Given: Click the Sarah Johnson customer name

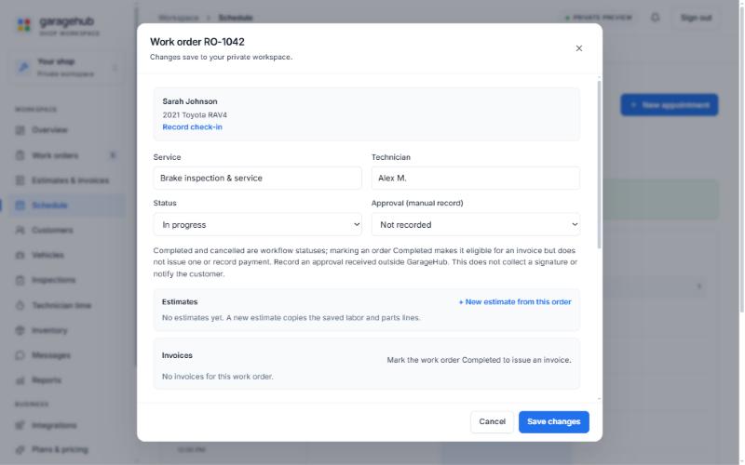Looking at the screenshot, I should click(x=190, y=101).
